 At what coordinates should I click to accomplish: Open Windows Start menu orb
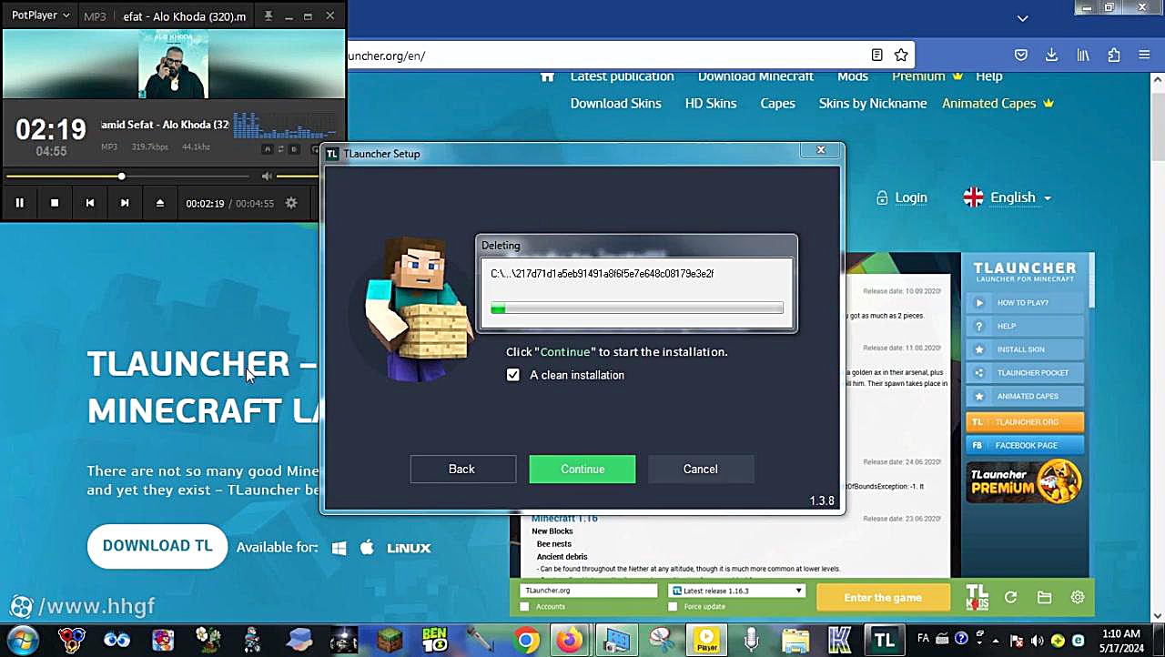click(x=22, y=639)
